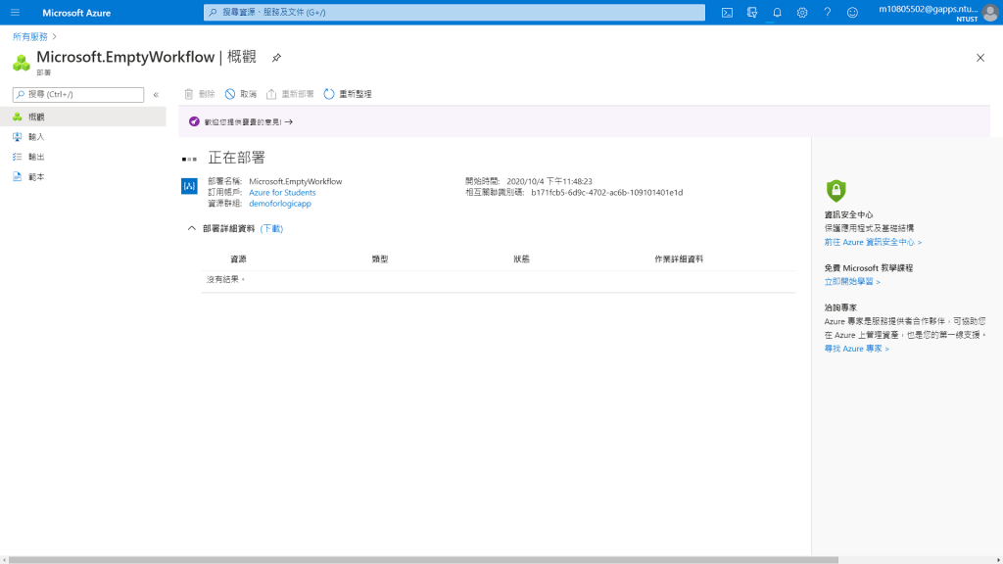Open portal settings gear

802,12
